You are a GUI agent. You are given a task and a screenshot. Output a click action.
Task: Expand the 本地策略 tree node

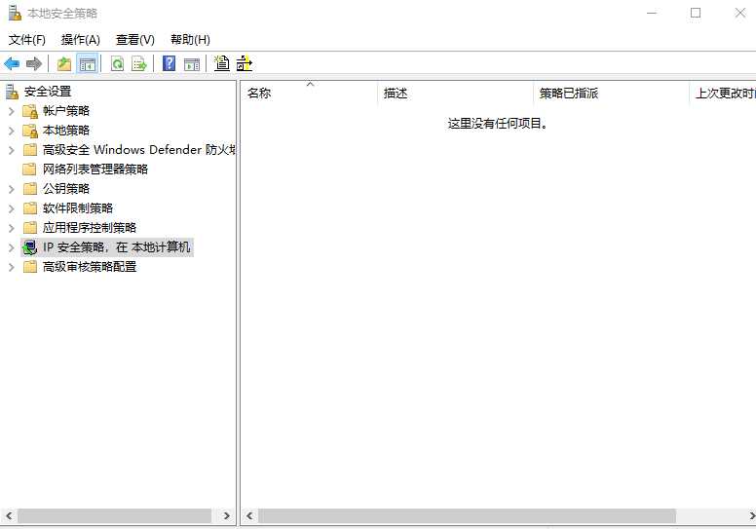pyautogui.click(x=11, y=131)
